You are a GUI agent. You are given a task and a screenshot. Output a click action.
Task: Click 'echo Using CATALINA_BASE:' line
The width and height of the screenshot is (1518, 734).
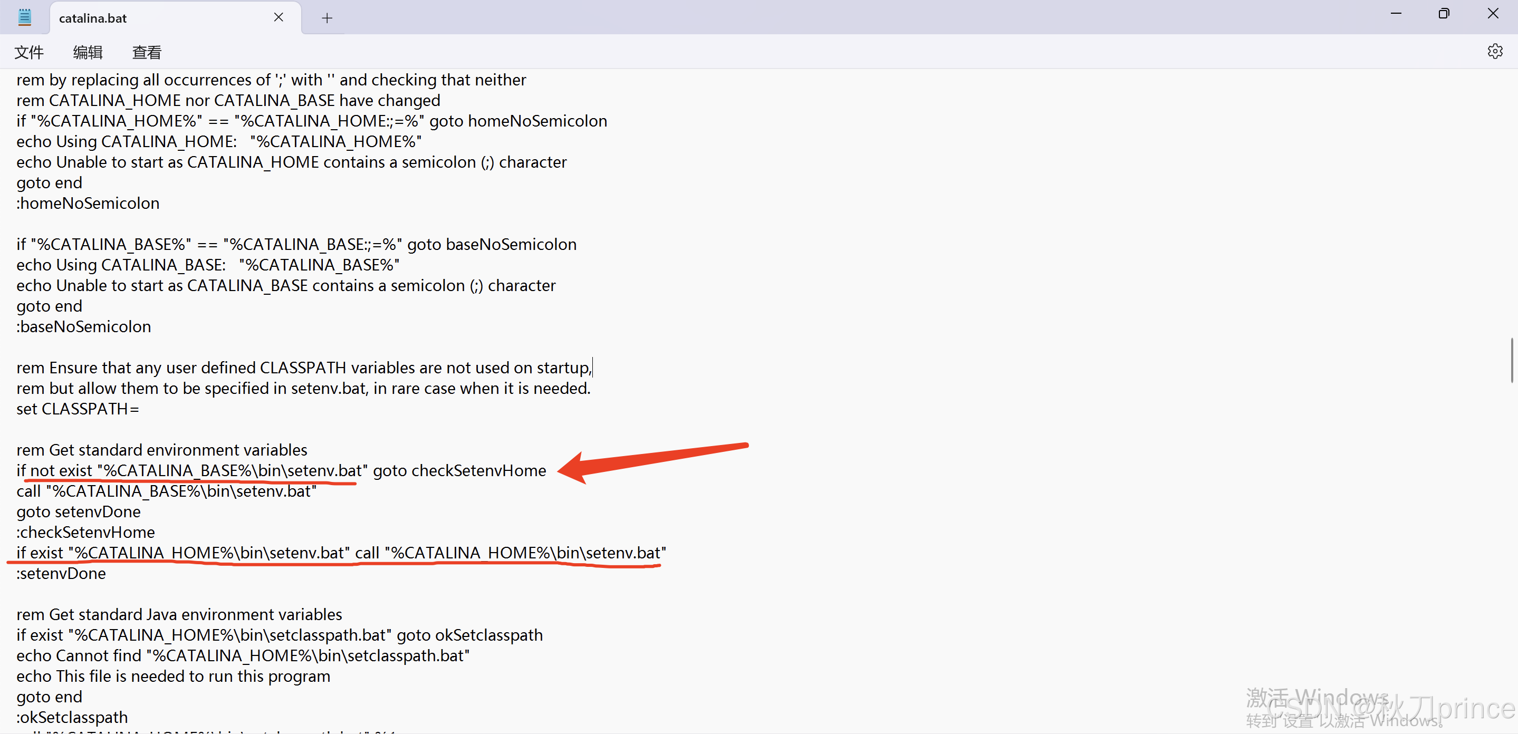click(x=208, y=265)
